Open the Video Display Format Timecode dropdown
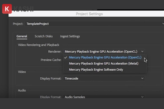 coord(104,78)
